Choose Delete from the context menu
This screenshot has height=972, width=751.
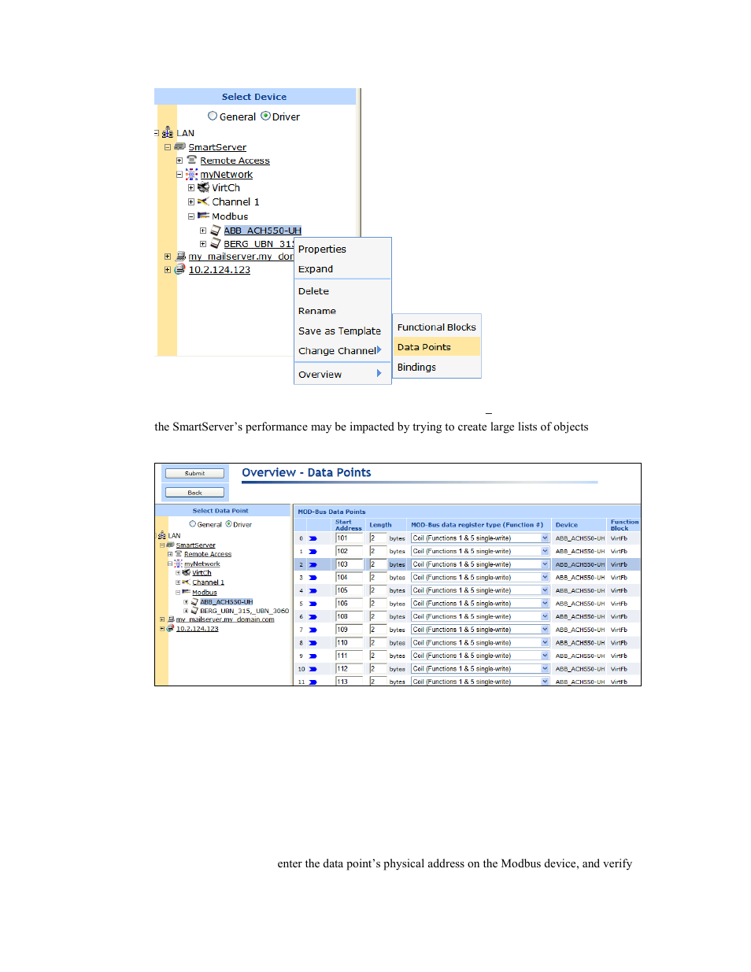313,291
